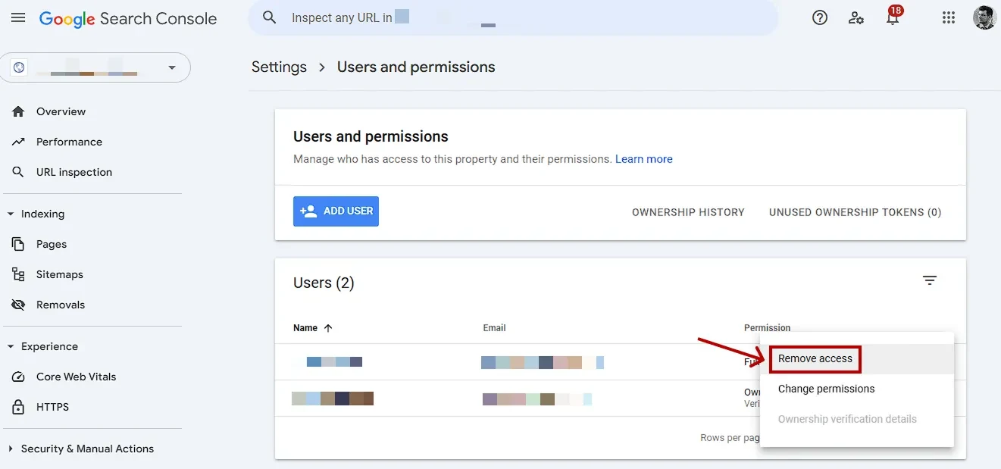Open the Core Web Vitals report
Screen dimensions: 1001x469
coord(76,377)
